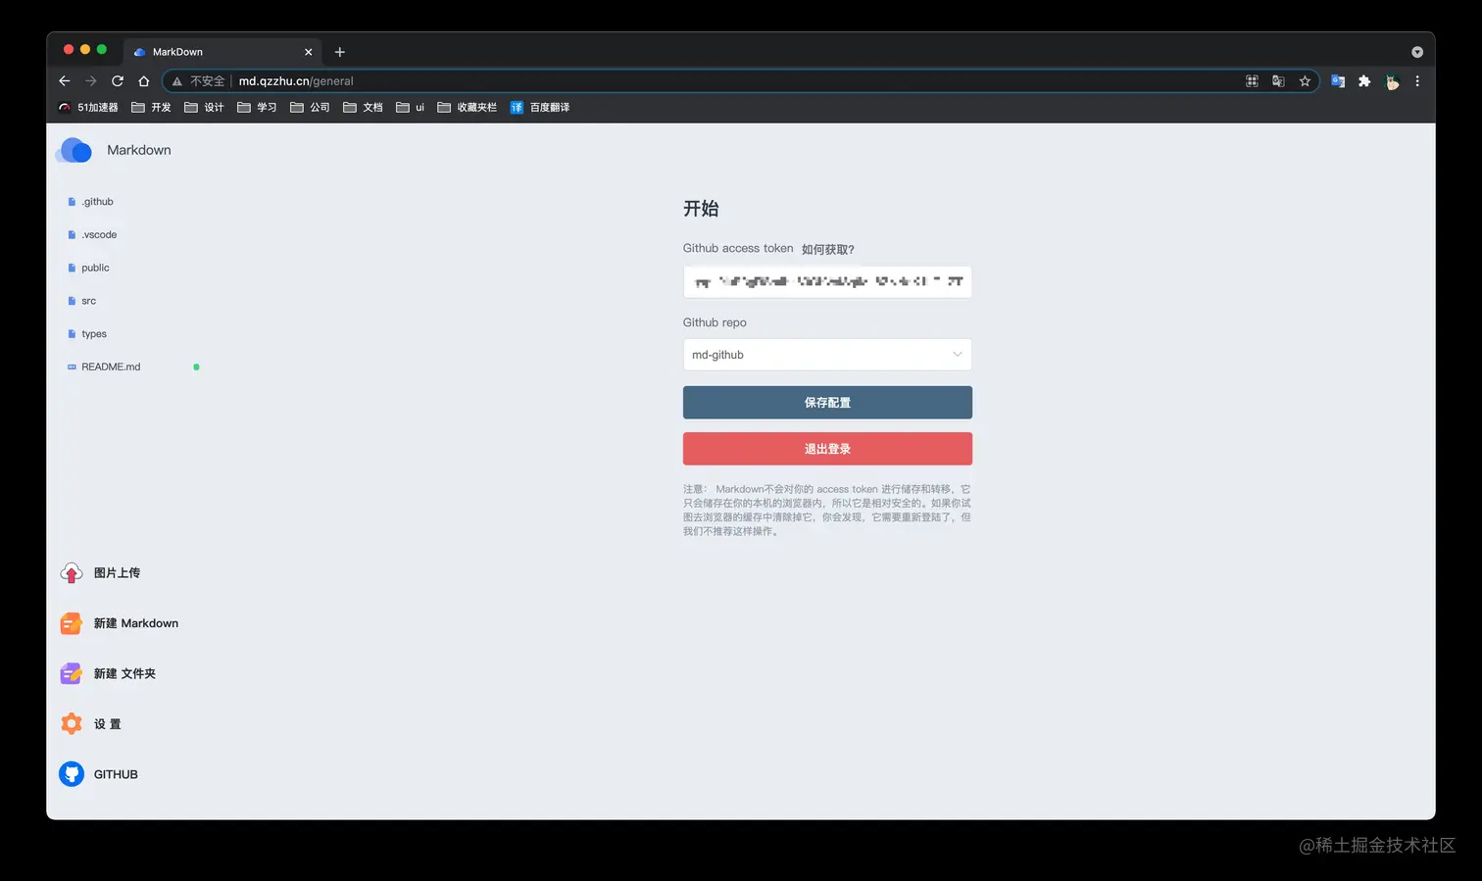Screen dimensions: 1482x881
Task: Click the Google Translate extension icon
Action: click(1338, 81)
